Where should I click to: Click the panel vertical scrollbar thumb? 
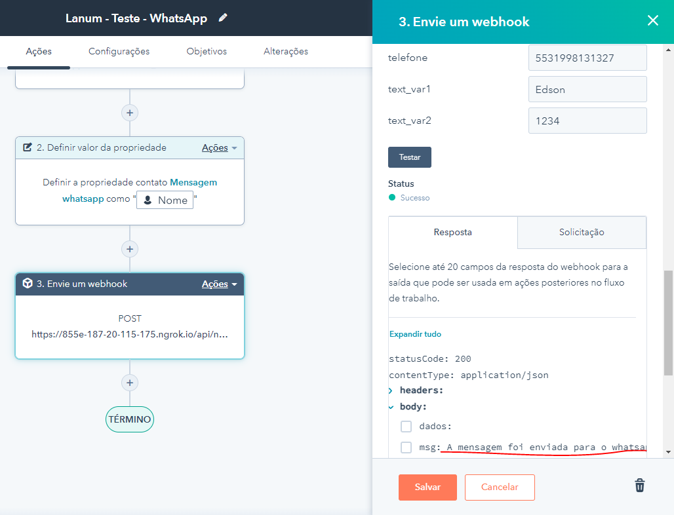(668, 323)
